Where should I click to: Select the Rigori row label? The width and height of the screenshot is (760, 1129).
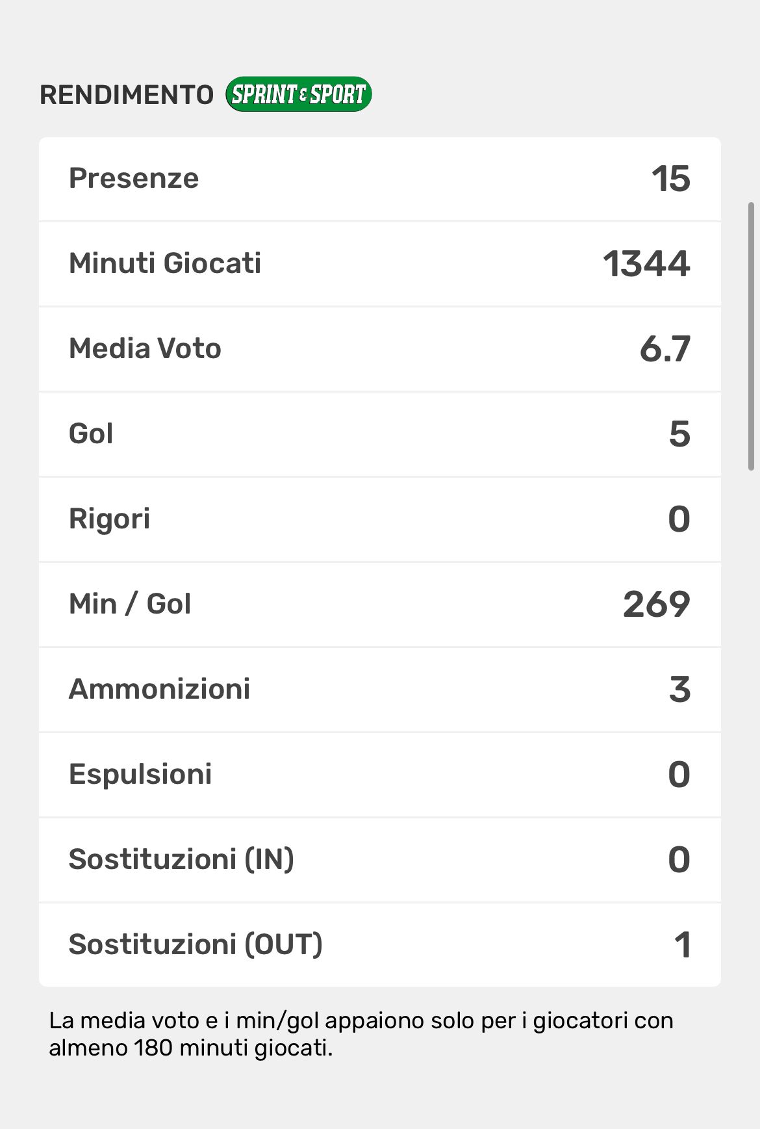109,519
